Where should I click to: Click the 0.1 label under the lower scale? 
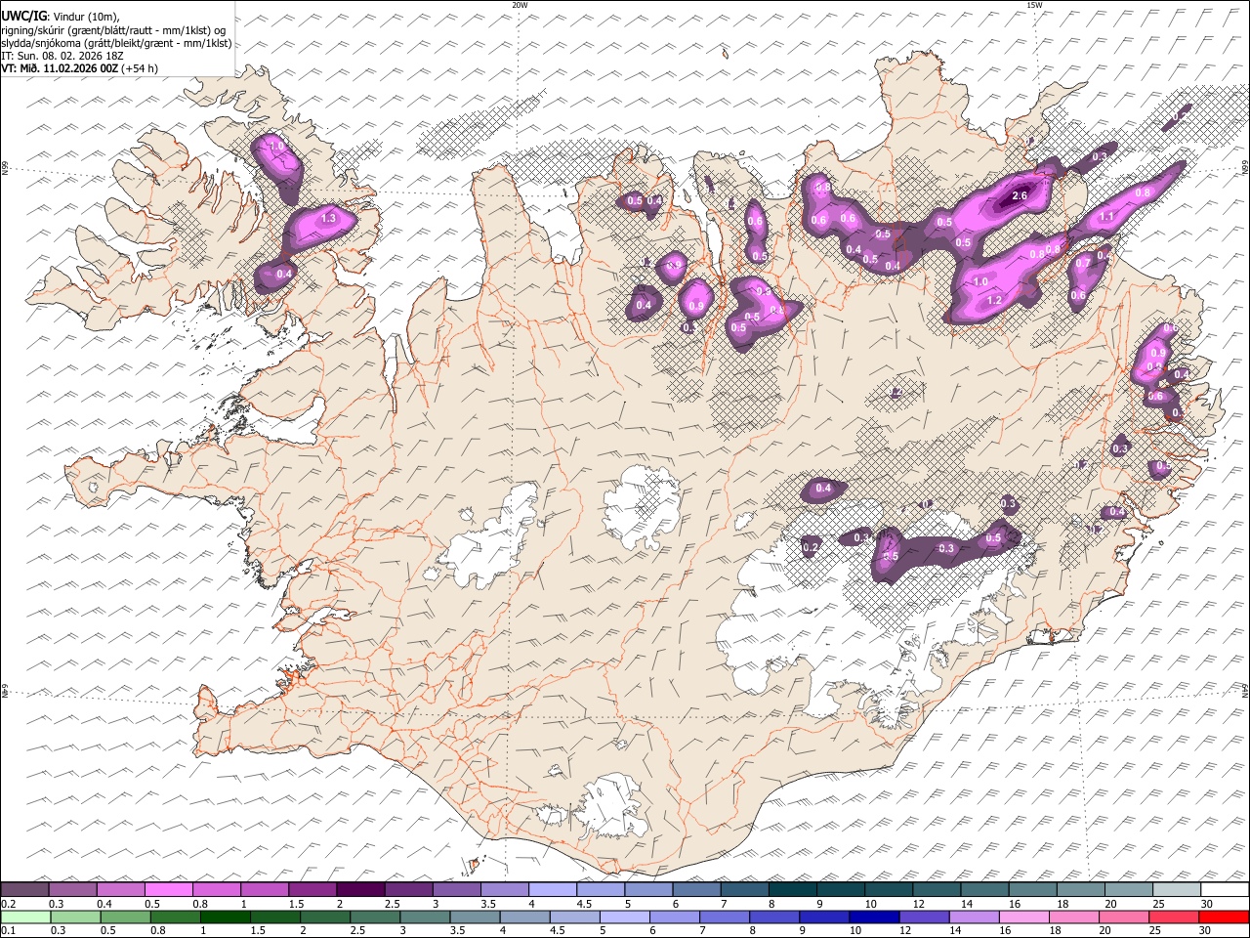pyautogui.click(x=8, y=930)
